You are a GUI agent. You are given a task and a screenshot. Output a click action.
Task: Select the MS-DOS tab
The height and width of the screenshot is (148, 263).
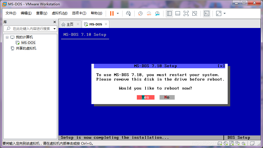(x=96, y=24)
